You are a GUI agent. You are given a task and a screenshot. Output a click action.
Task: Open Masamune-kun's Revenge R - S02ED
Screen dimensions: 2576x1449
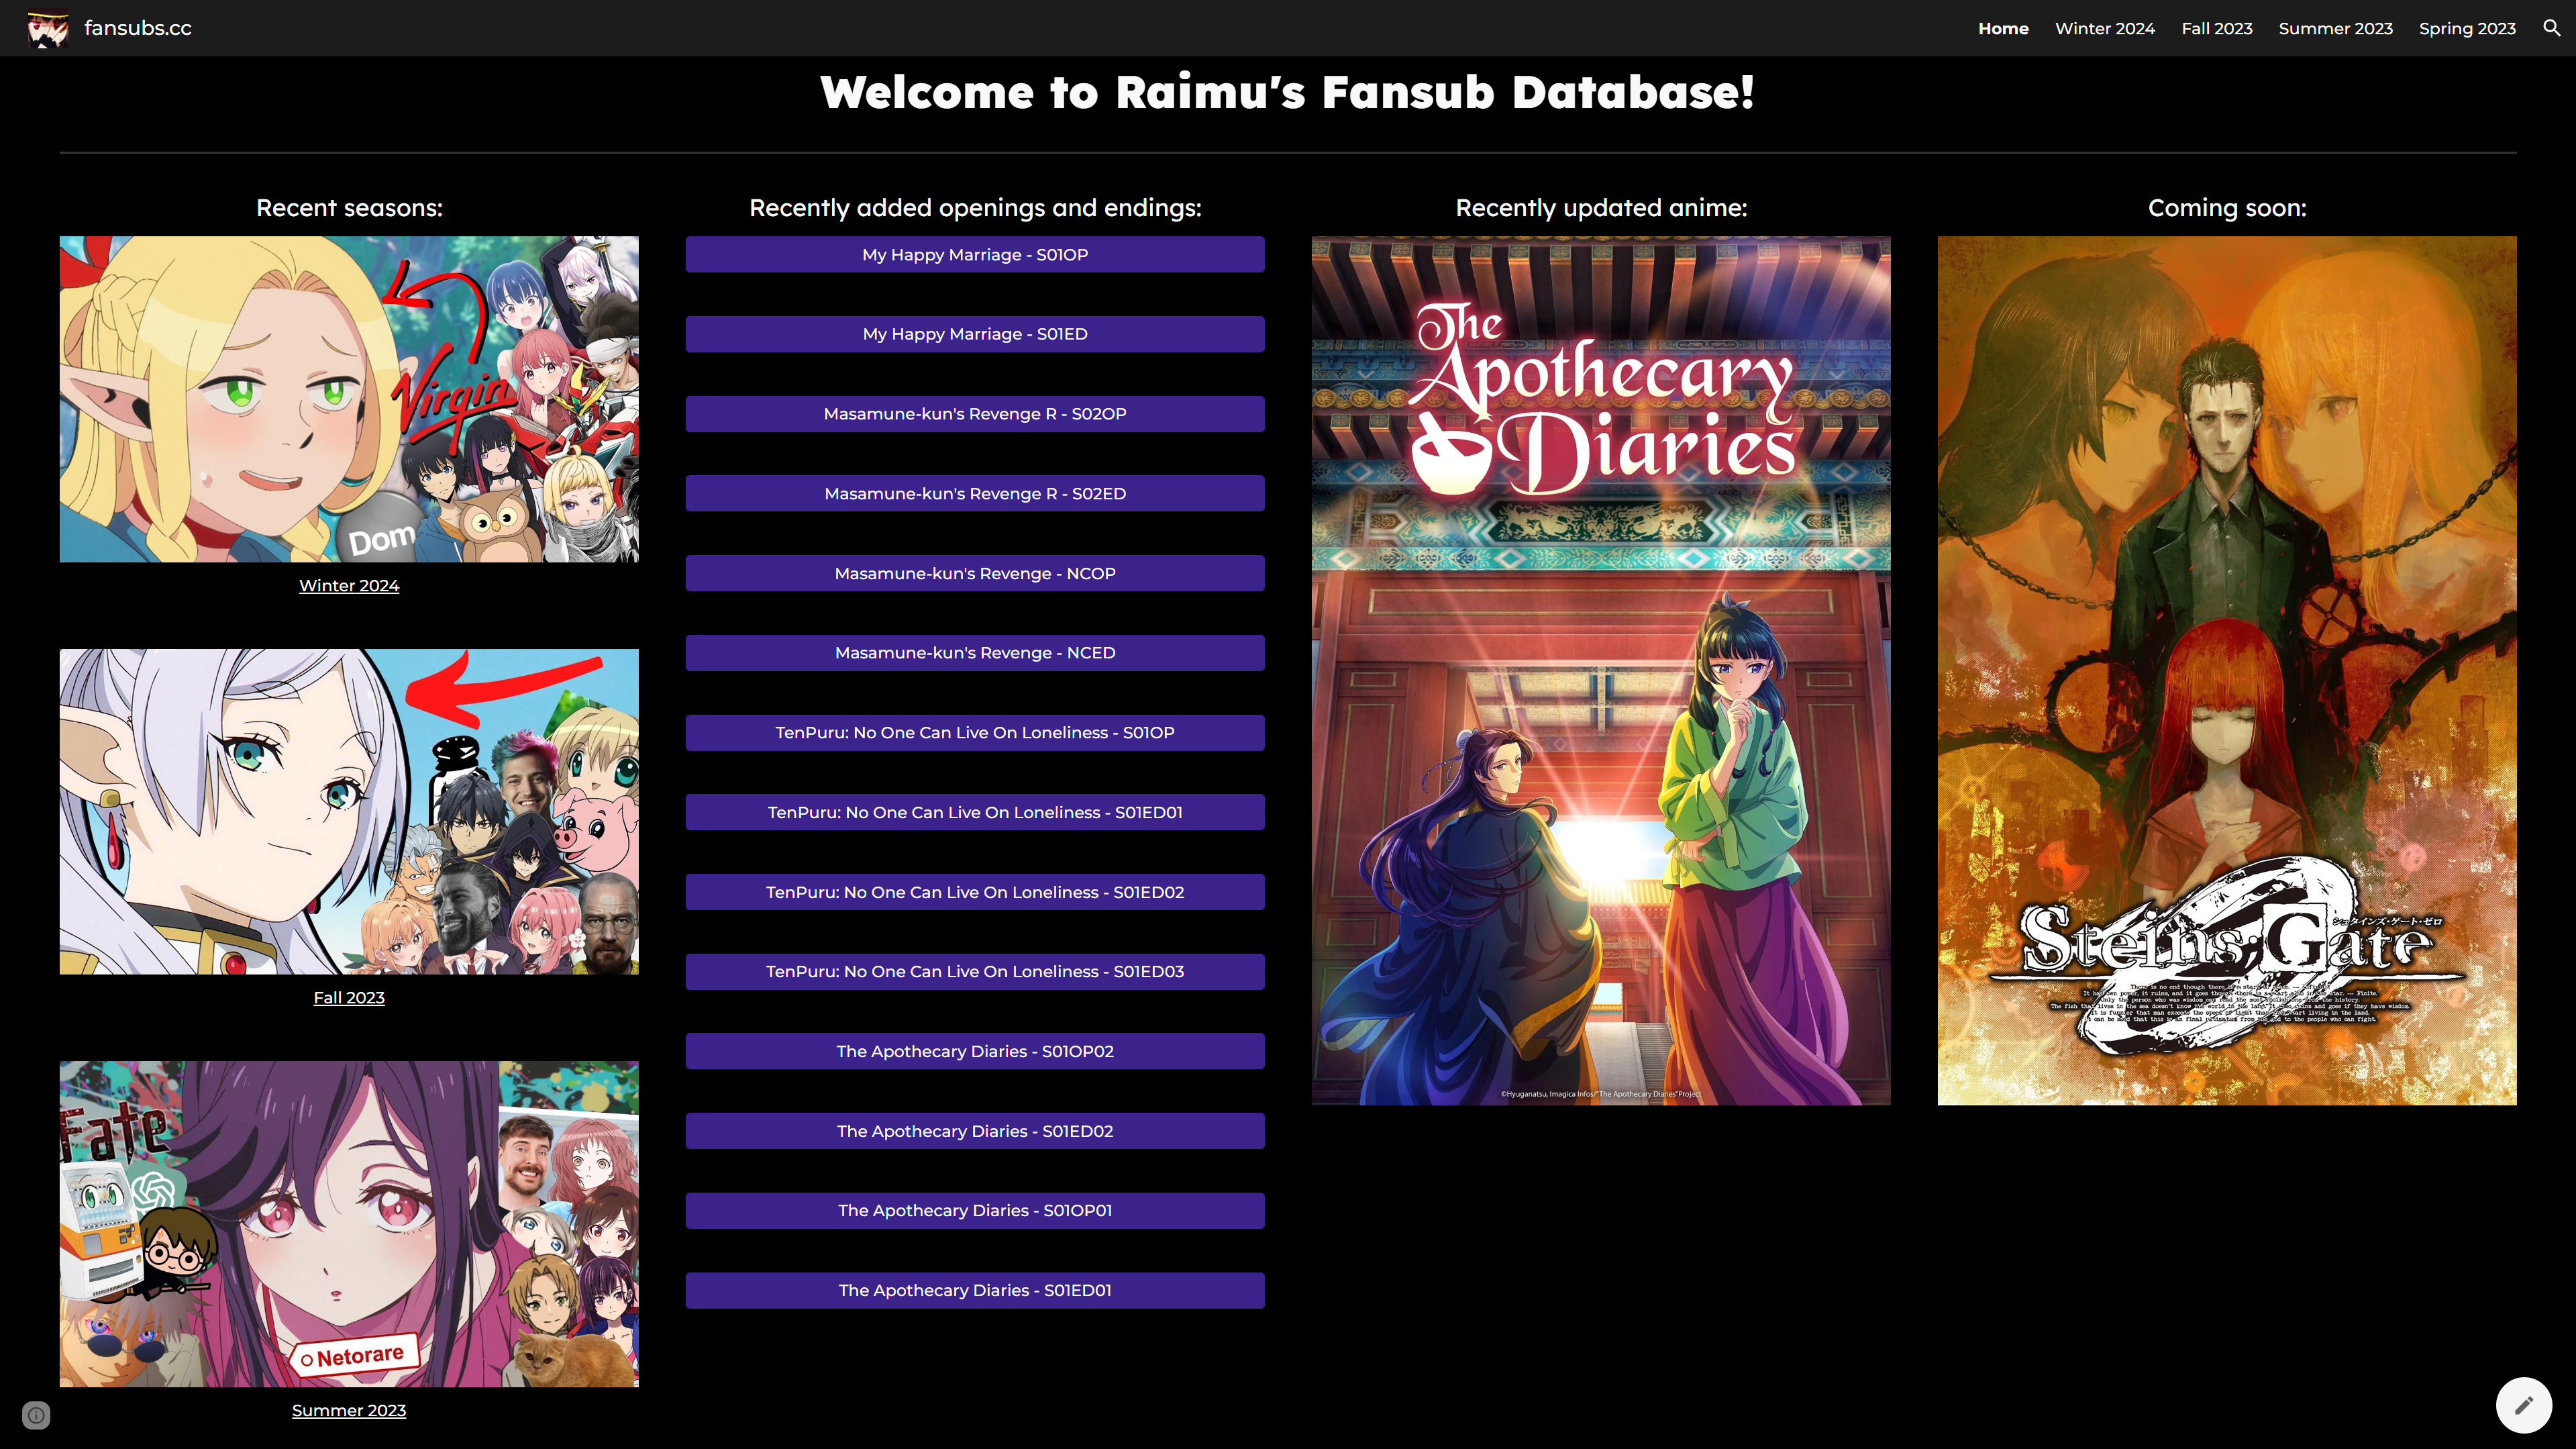(974, 493)
